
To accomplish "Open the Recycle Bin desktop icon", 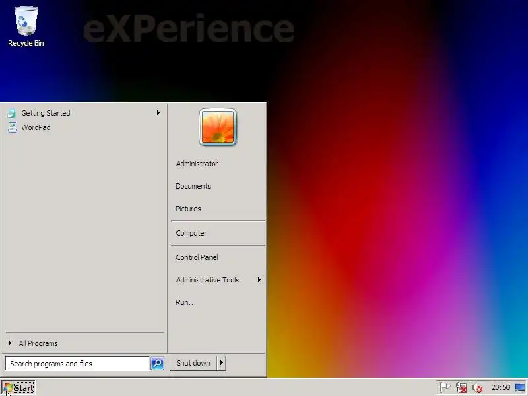I will point(26,26).
